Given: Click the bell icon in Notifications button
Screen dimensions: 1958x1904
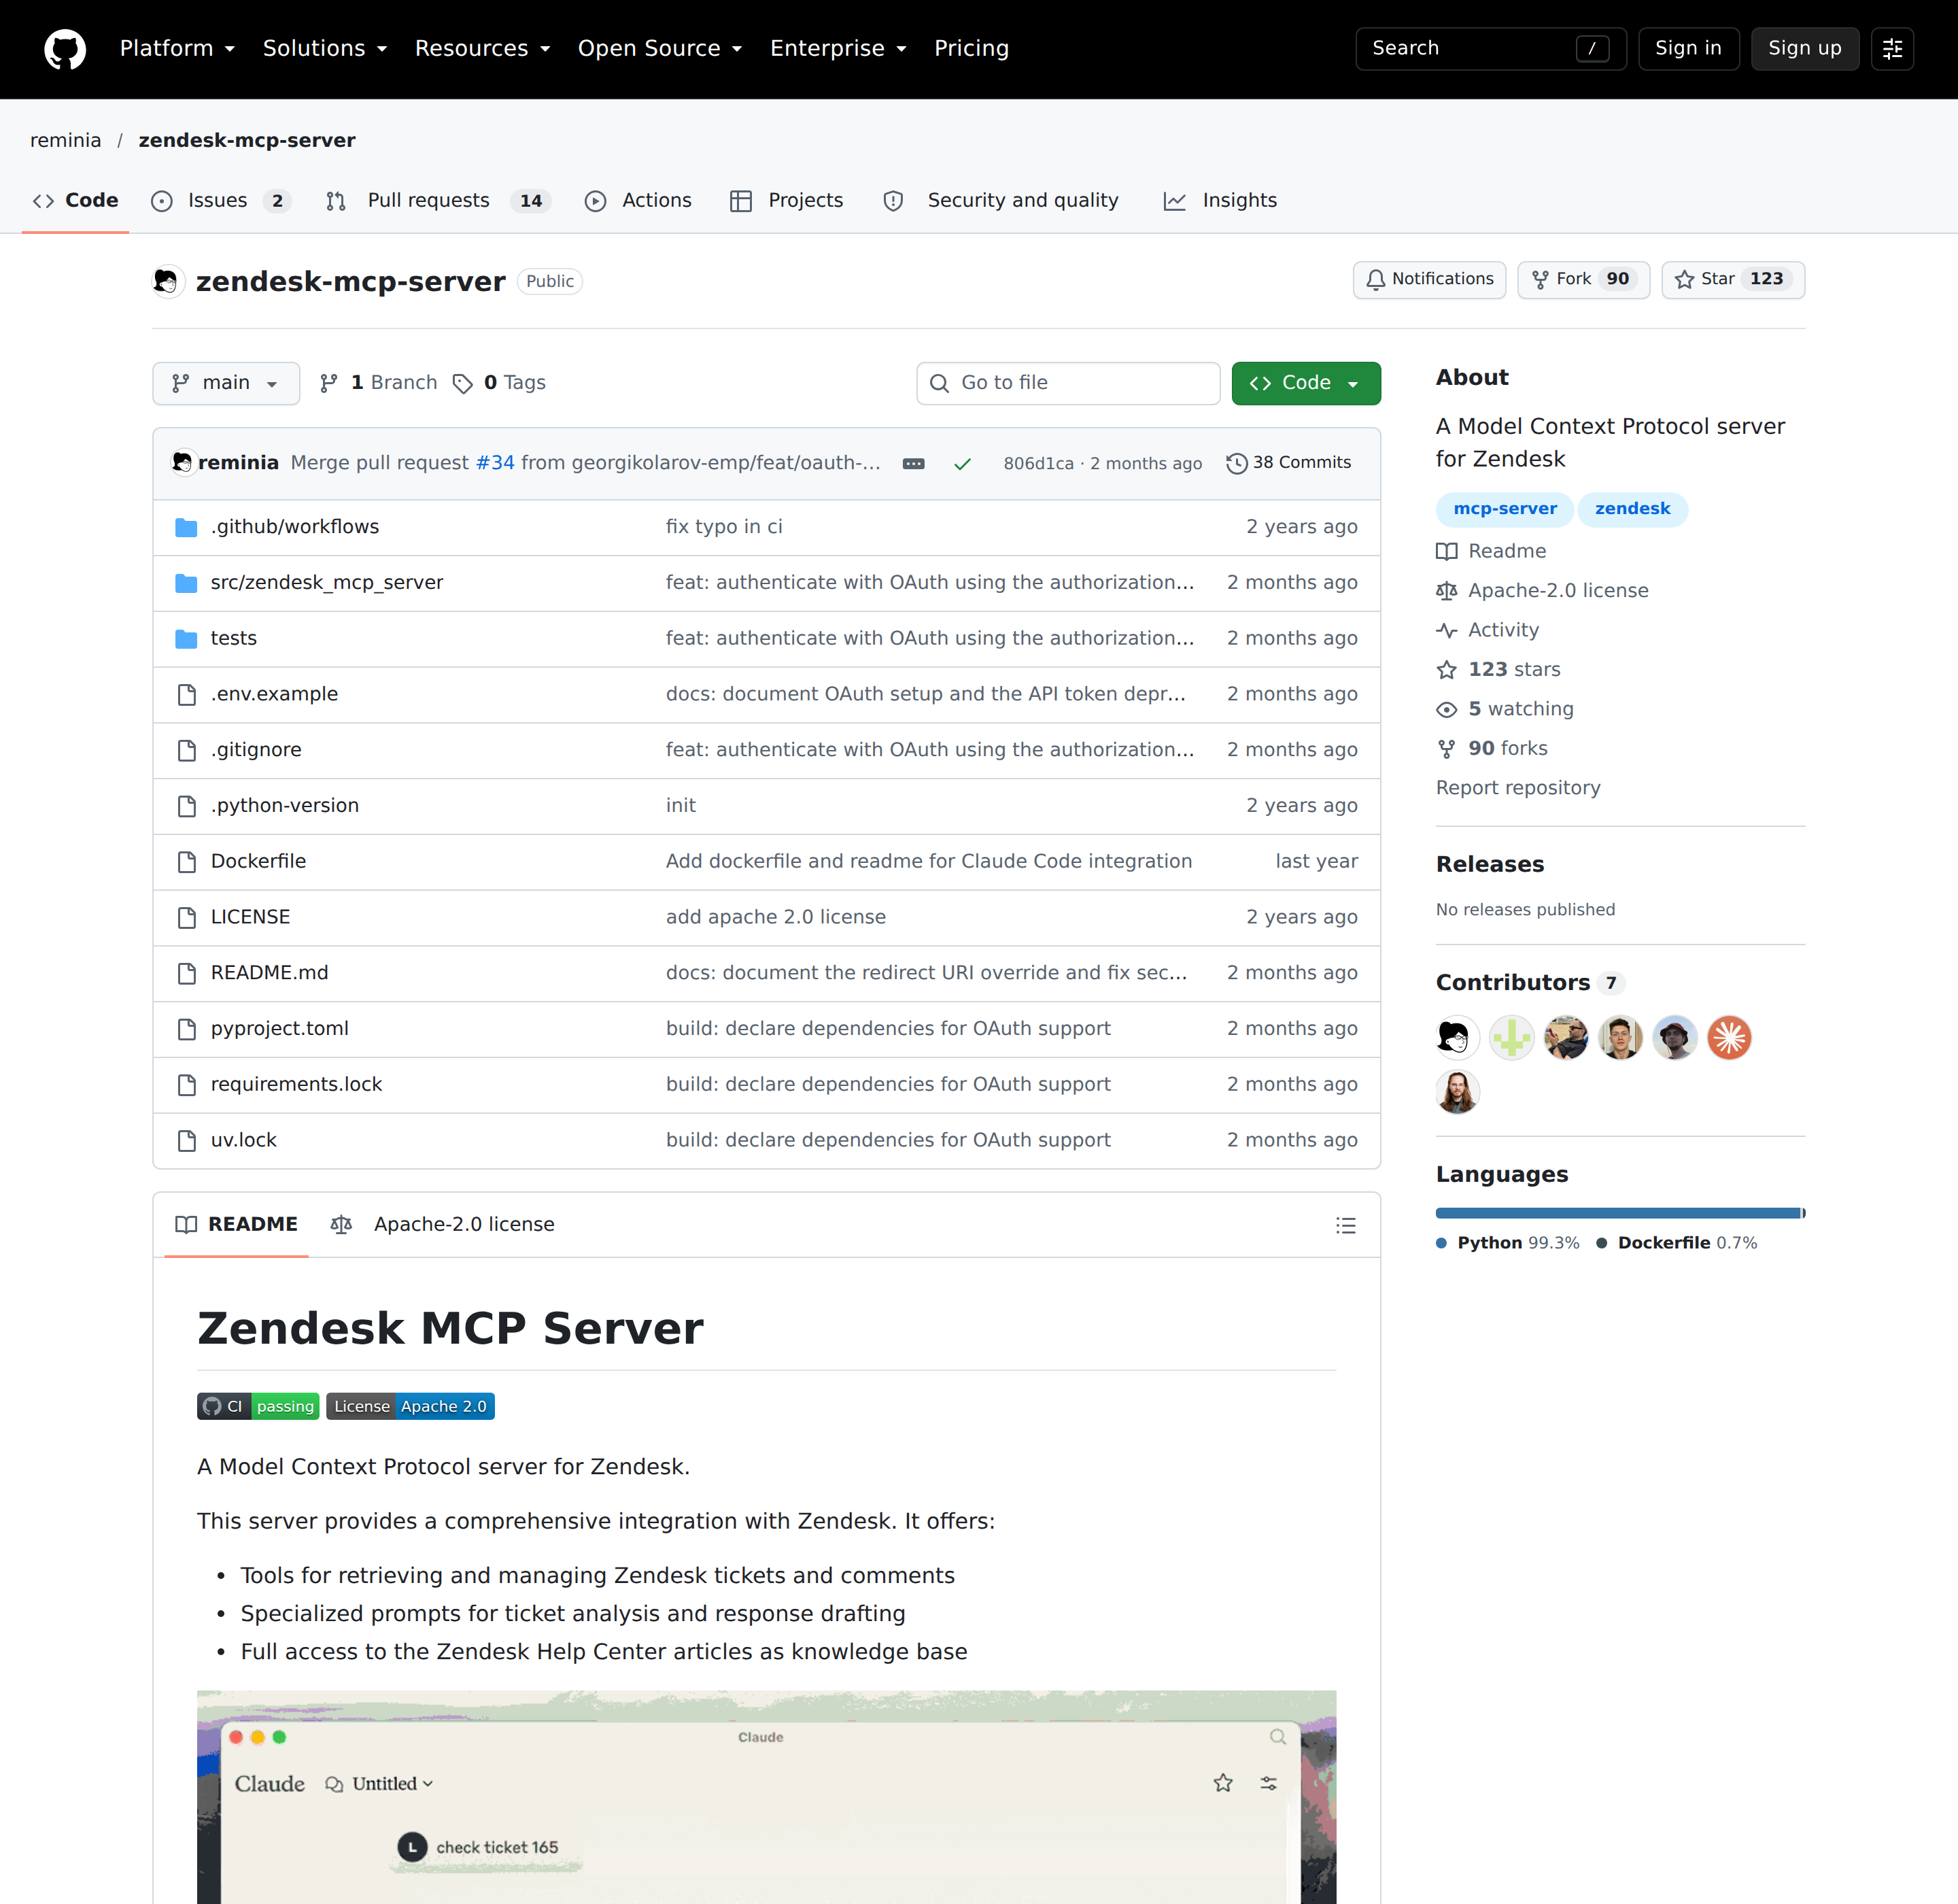Looking at the screenshot, I should (x=1376, y=280).
